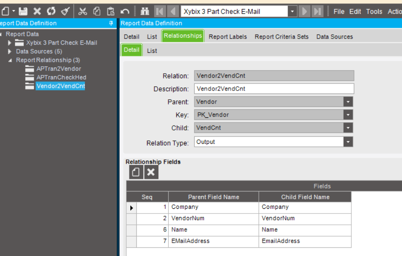402x256 pixels.
Task: Click the Parent Field Name column header
Action: 214,197
